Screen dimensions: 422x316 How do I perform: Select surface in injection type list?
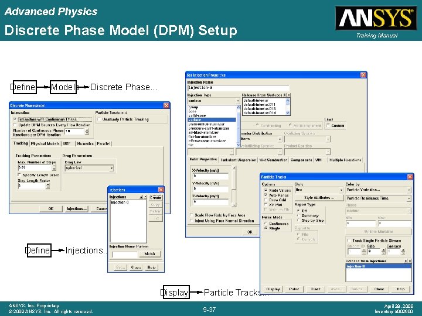pos(212,120)
